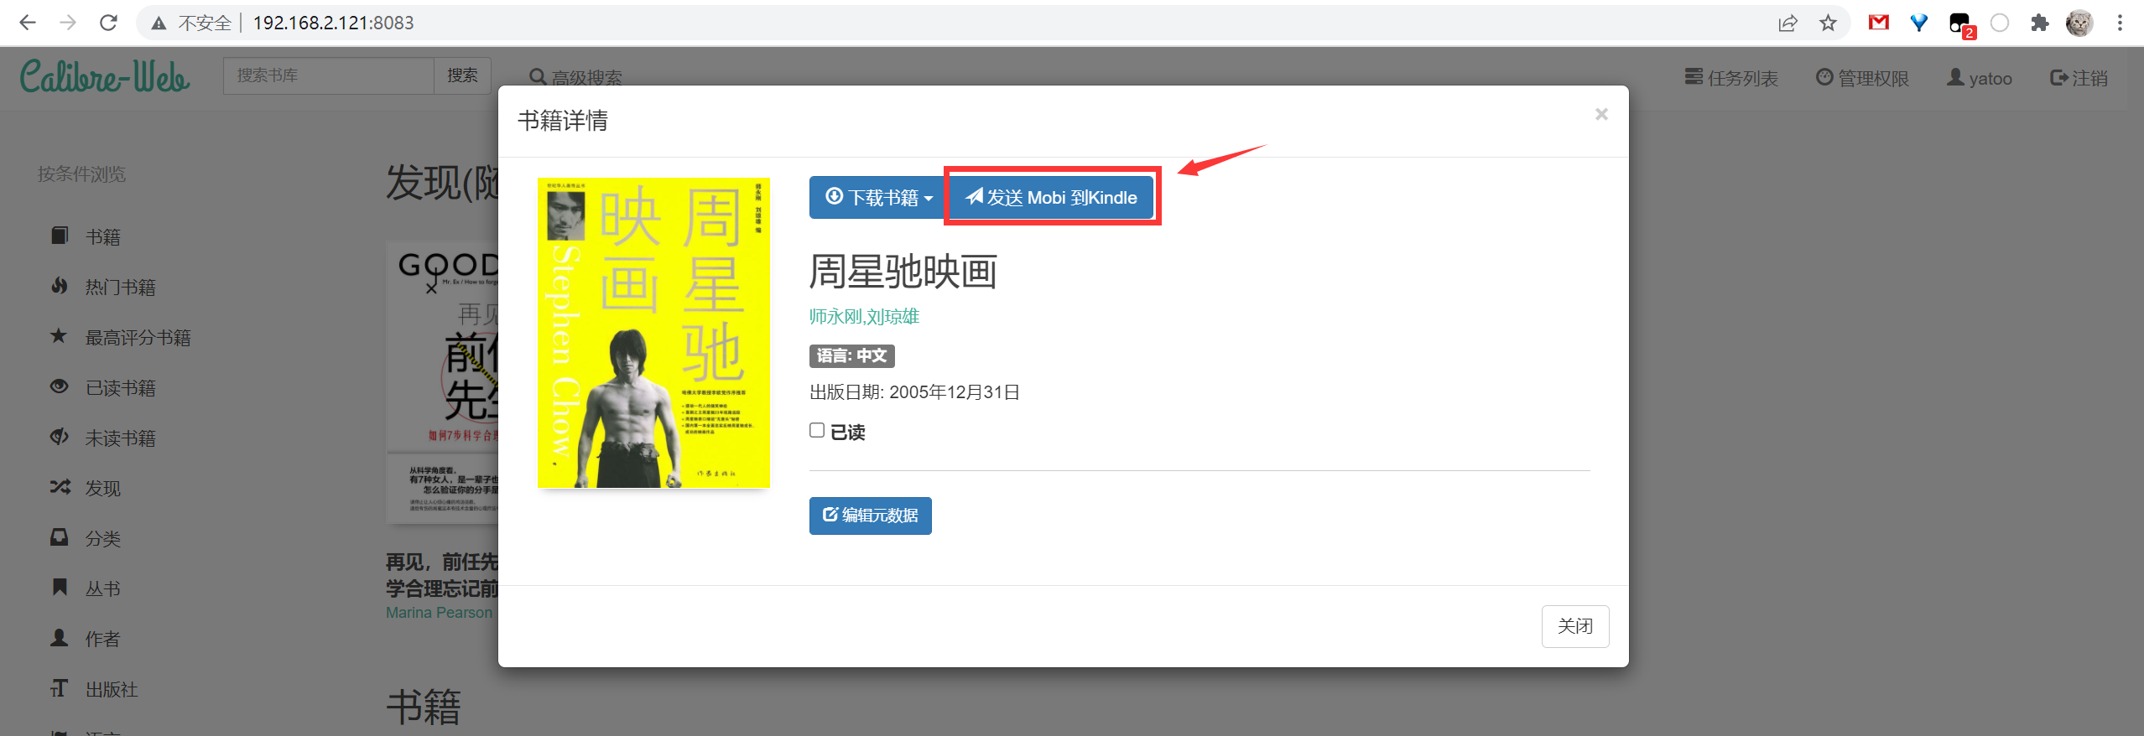Click the 编辑元数据 button
Screen dimensions: 2144x736
[870, 516]
